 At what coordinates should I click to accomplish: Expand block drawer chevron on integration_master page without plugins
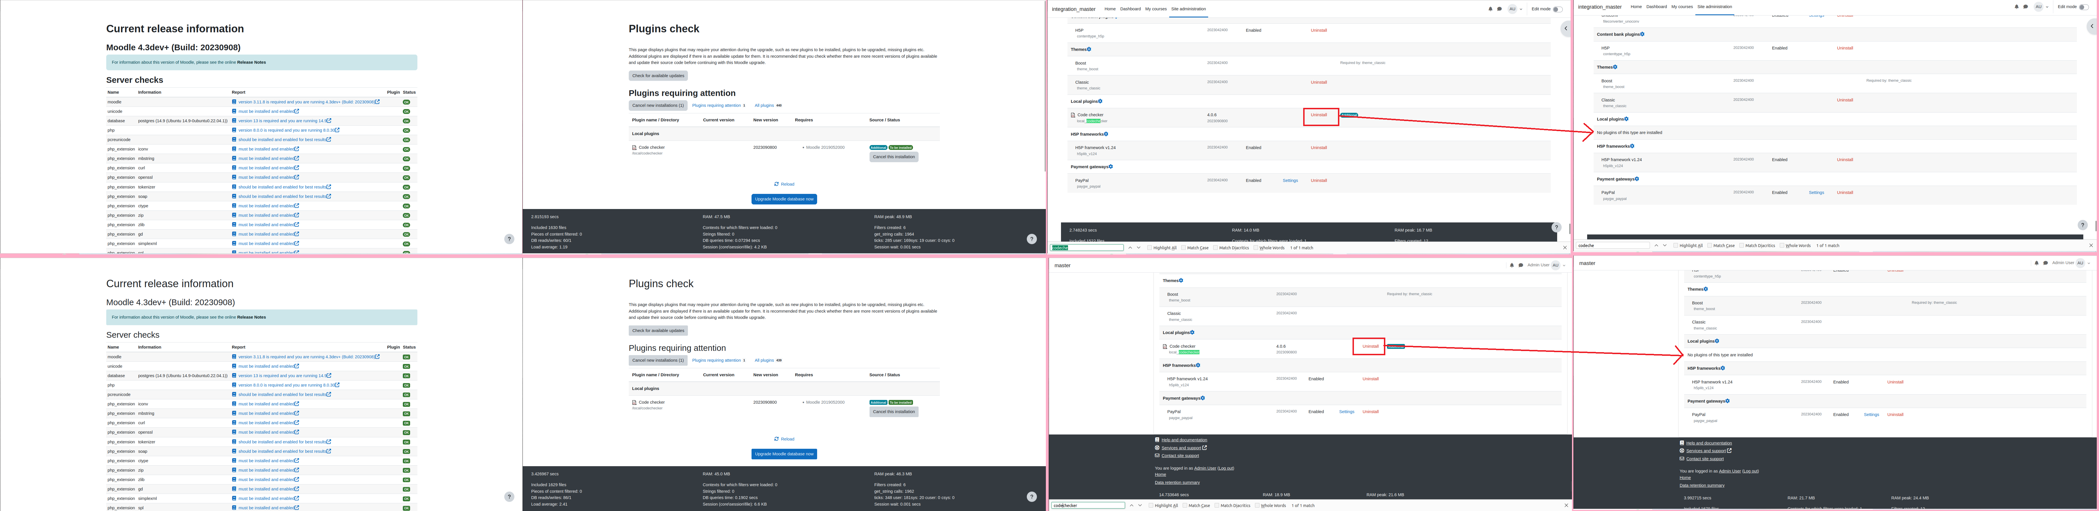[2092, 26]
